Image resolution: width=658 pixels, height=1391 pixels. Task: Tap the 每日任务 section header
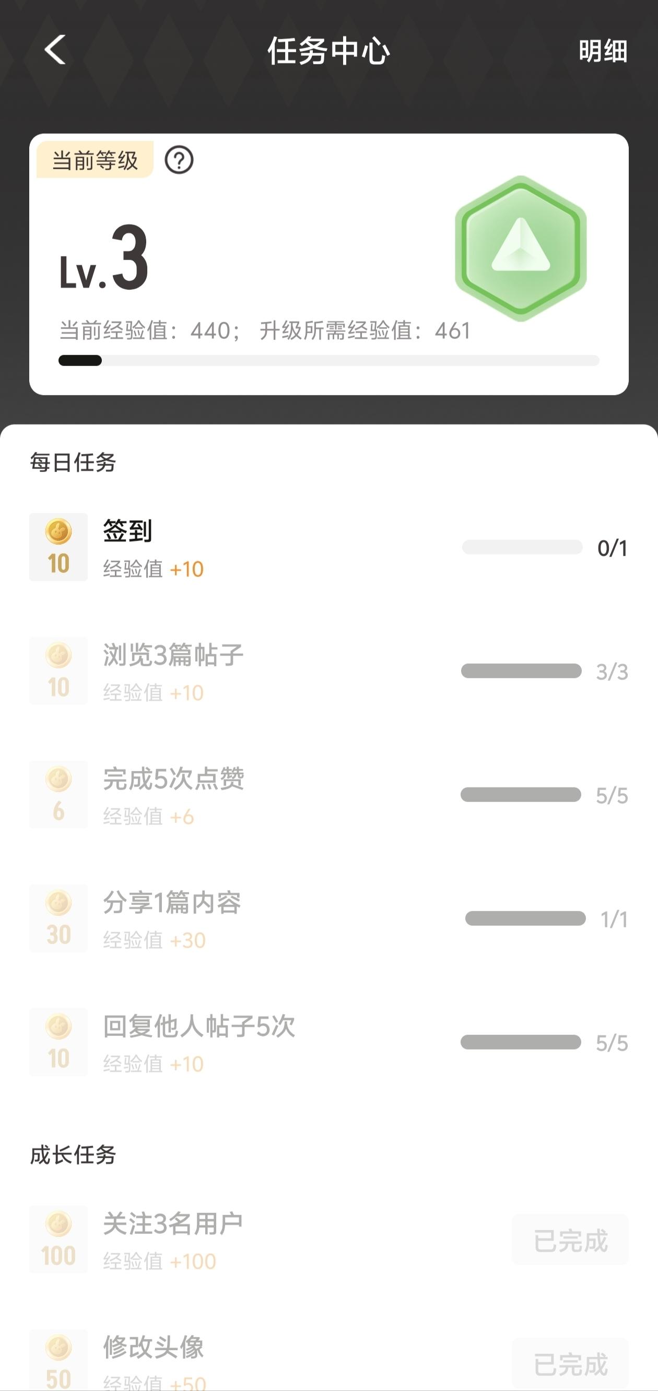click(x=73, y=463)
